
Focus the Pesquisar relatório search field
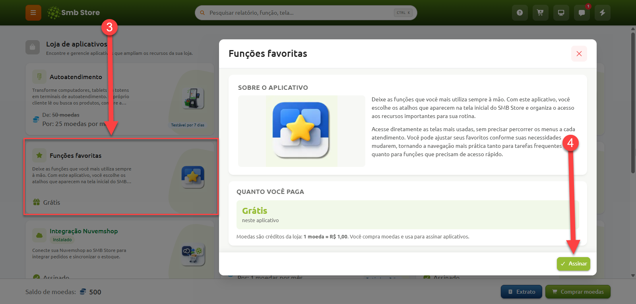pos(306,13)
